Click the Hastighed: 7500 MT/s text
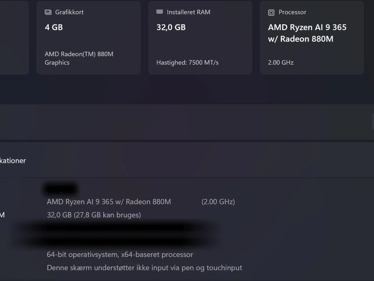 [187, 62]
